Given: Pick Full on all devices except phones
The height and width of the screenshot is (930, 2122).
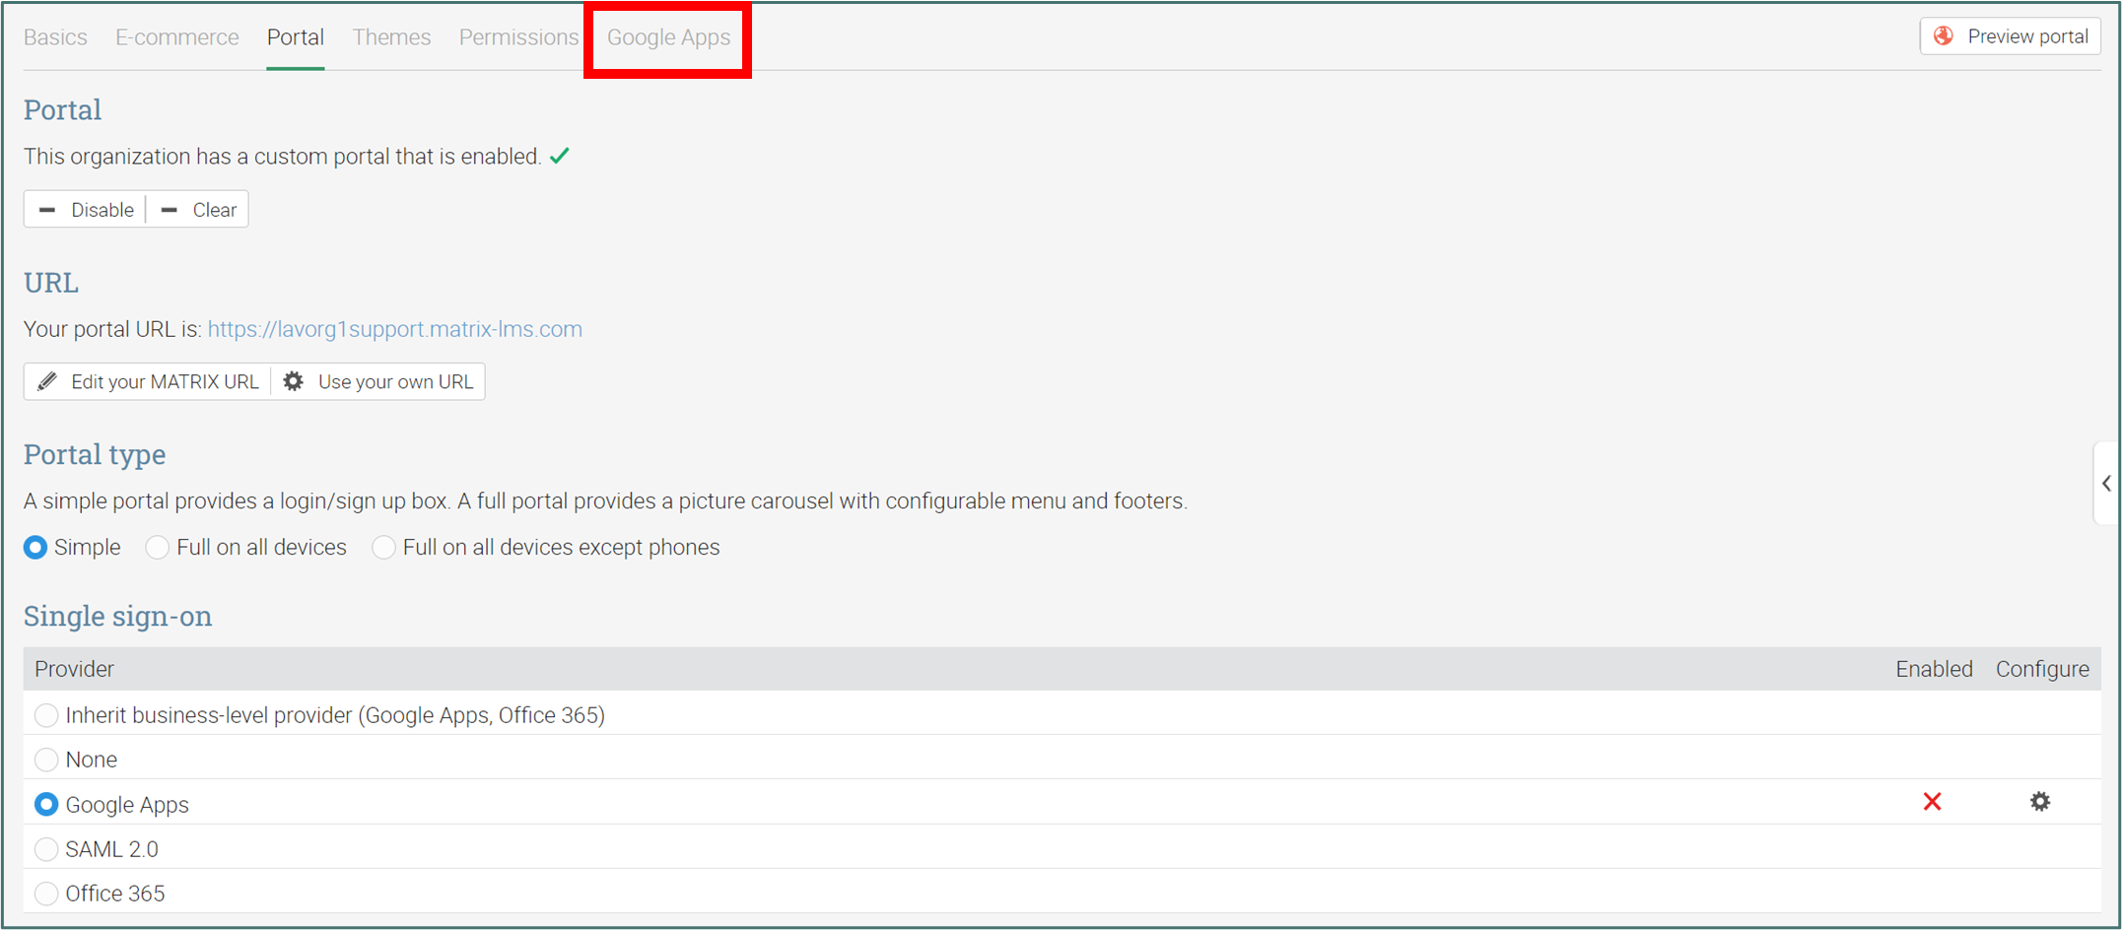Looking at the screenshot, I should pyautogui.click(x=383, y=548).
